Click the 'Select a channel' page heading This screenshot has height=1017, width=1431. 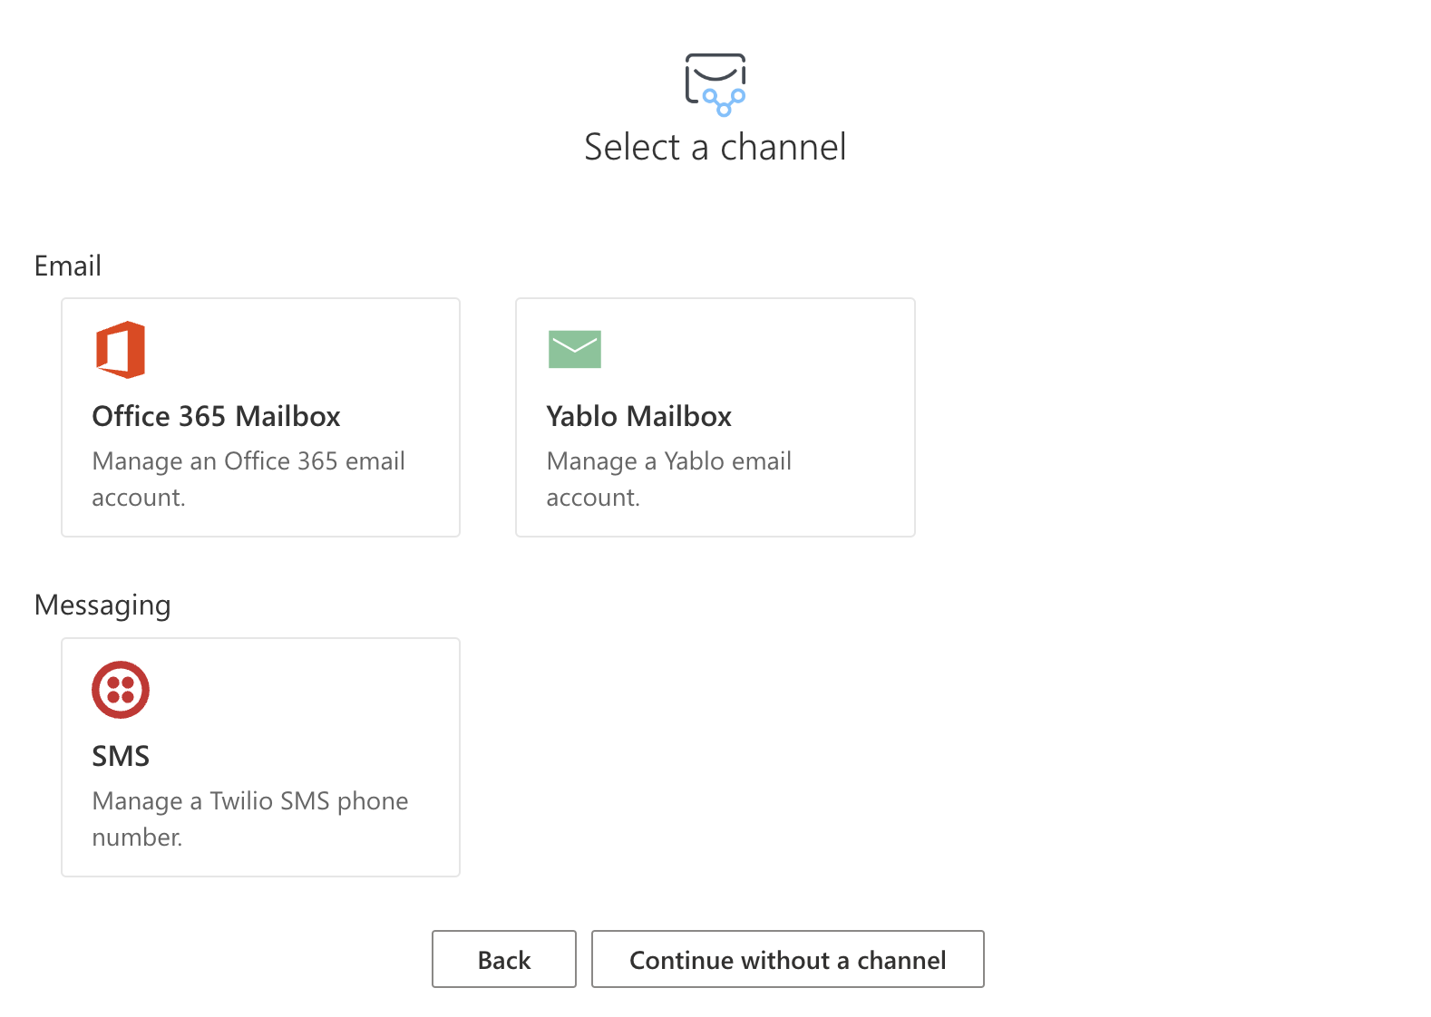click(715, 147)
